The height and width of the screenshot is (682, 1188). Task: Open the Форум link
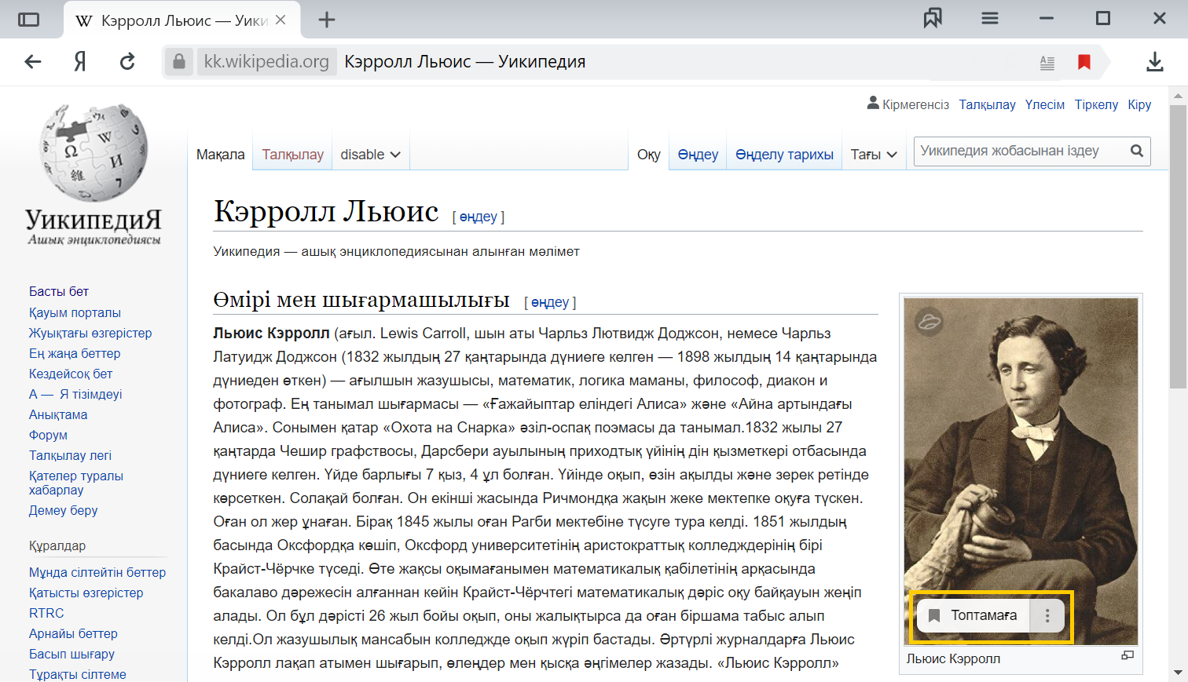click(48, 435)
